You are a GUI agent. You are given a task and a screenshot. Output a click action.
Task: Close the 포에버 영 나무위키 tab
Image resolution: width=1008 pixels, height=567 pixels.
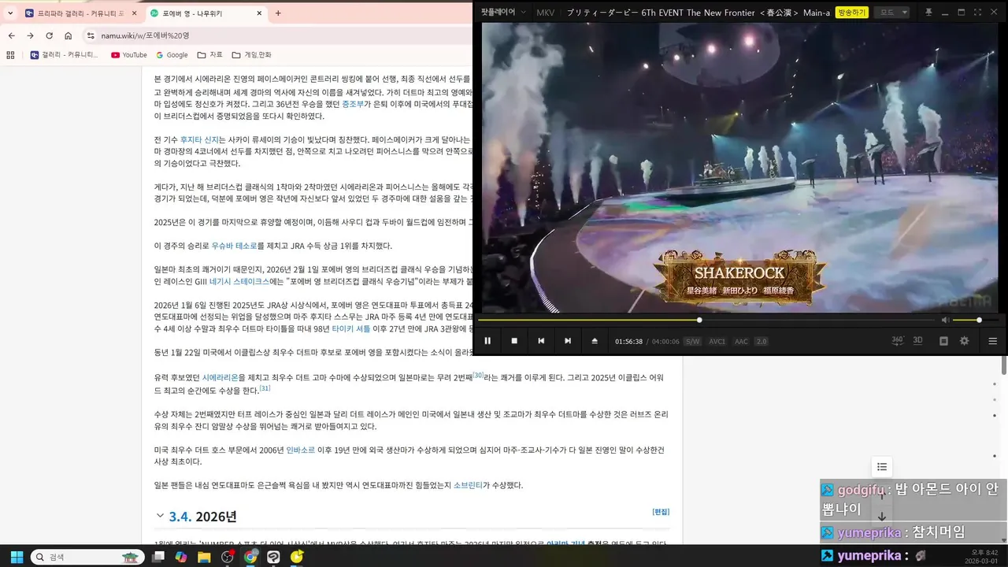coord(259,13)
